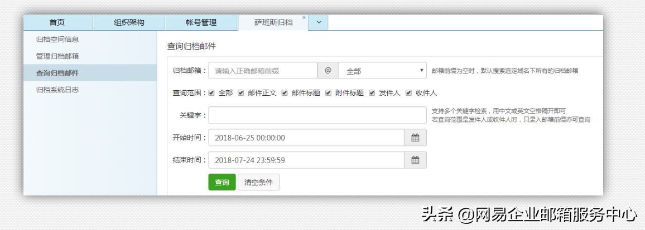Select 查询归档邮件 in the sidebar

[x=90, y=73]
